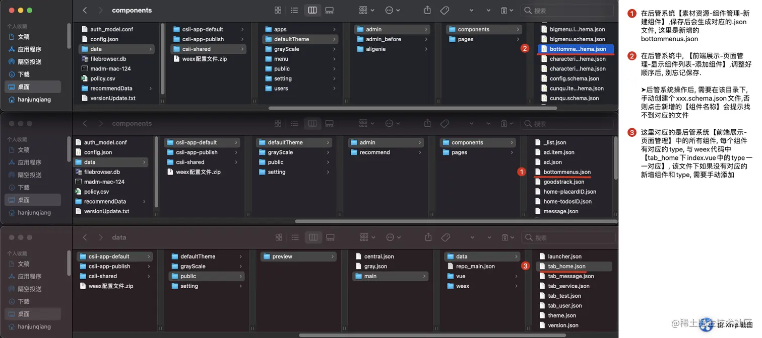Select hanjunqiang home in top window sidebar
This screenshot has height=338, width=762.
pos(34,100)
